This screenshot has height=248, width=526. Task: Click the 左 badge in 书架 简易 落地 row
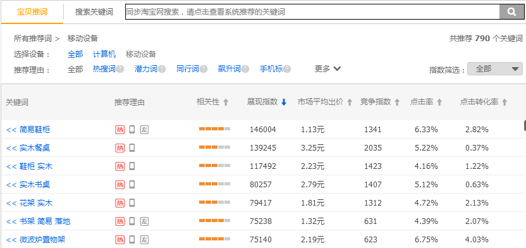click(x=144, y=221)
